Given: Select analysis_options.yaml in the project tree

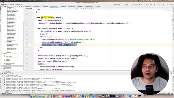Looking at the screenshot, I should click(10, 63).
